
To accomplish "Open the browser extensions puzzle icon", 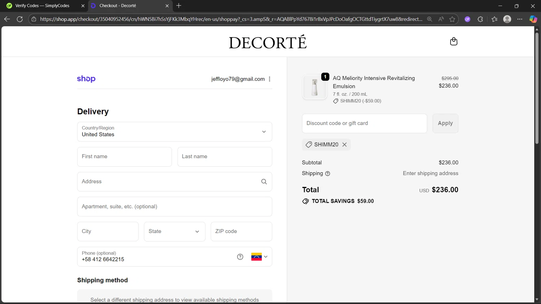I will point(480,19).
